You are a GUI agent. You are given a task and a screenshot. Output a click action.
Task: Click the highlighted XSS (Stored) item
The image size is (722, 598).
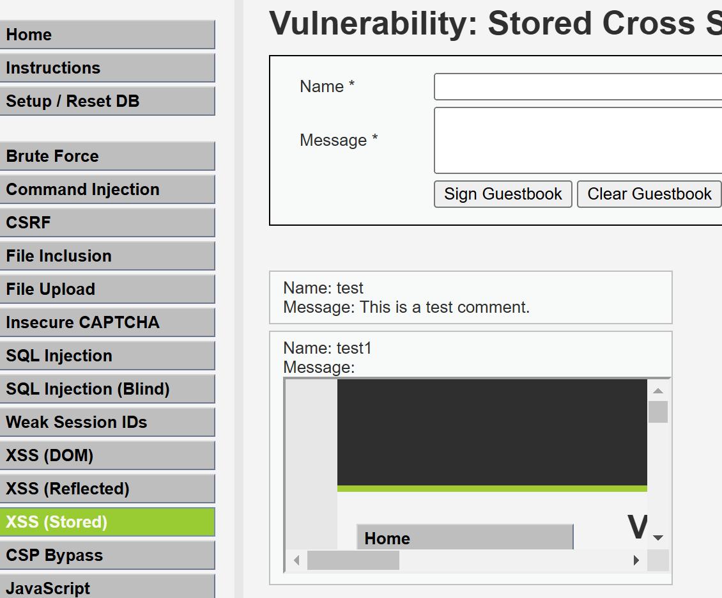(107, 522)
